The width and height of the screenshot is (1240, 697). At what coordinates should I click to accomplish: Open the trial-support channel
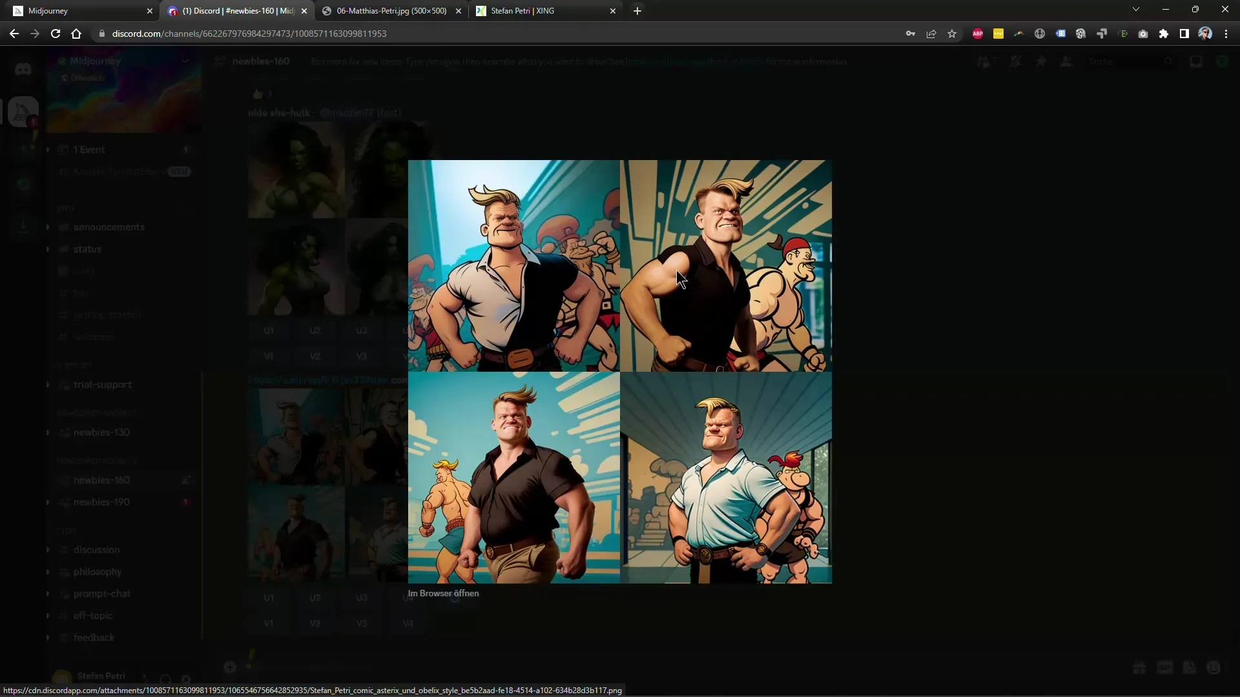point(123,385)
